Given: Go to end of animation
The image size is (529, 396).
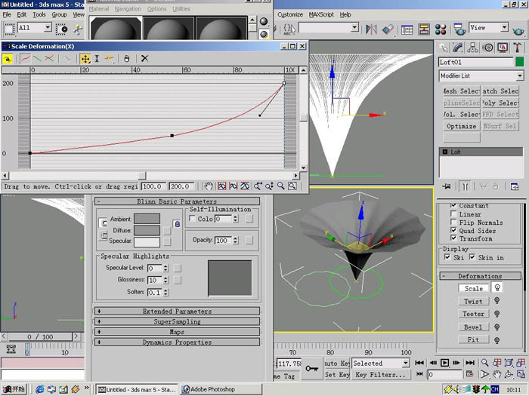Looking at the screenshot, I should click(470, 363).
